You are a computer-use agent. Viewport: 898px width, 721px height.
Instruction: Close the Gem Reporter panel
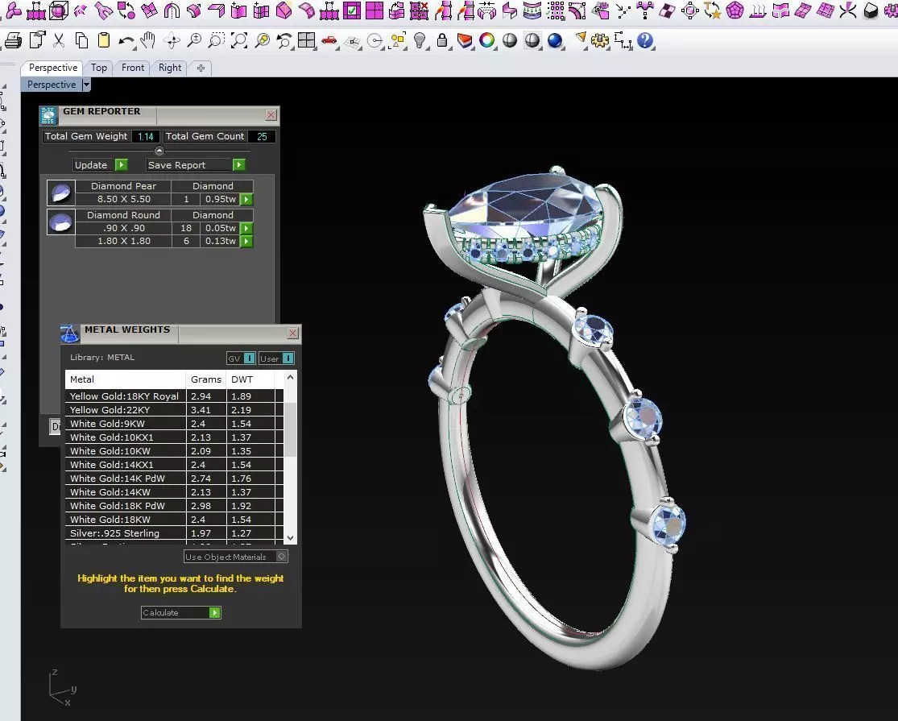(x=271, y=114)
